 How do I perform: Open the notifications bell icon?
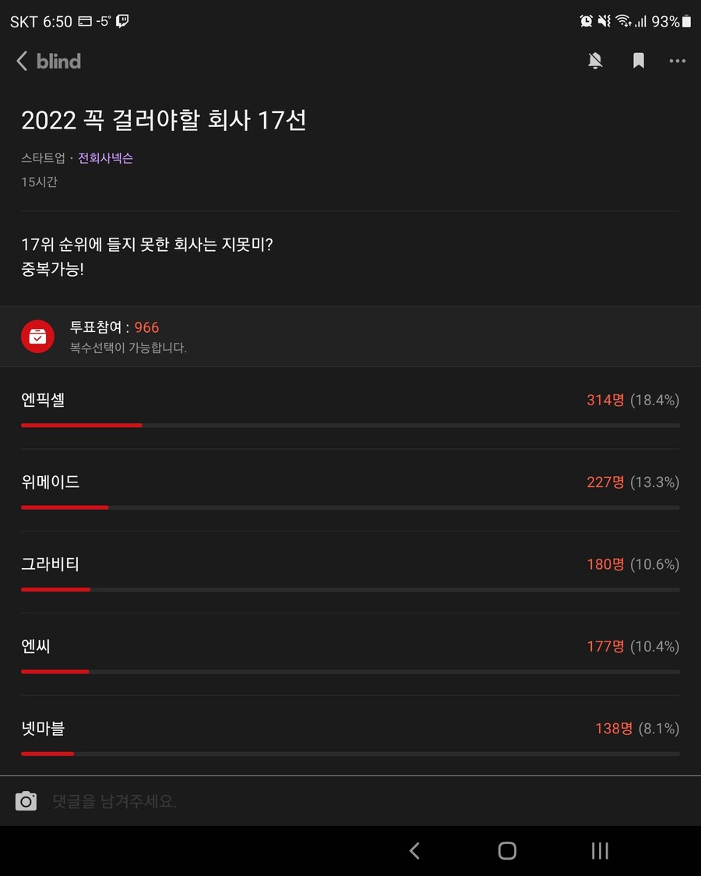point(595,60)
